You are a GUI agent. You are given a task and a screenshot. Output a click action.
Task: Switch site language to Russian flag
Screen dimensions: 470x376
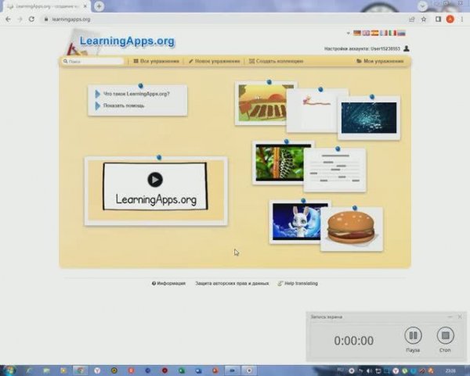tap(401, 33)
